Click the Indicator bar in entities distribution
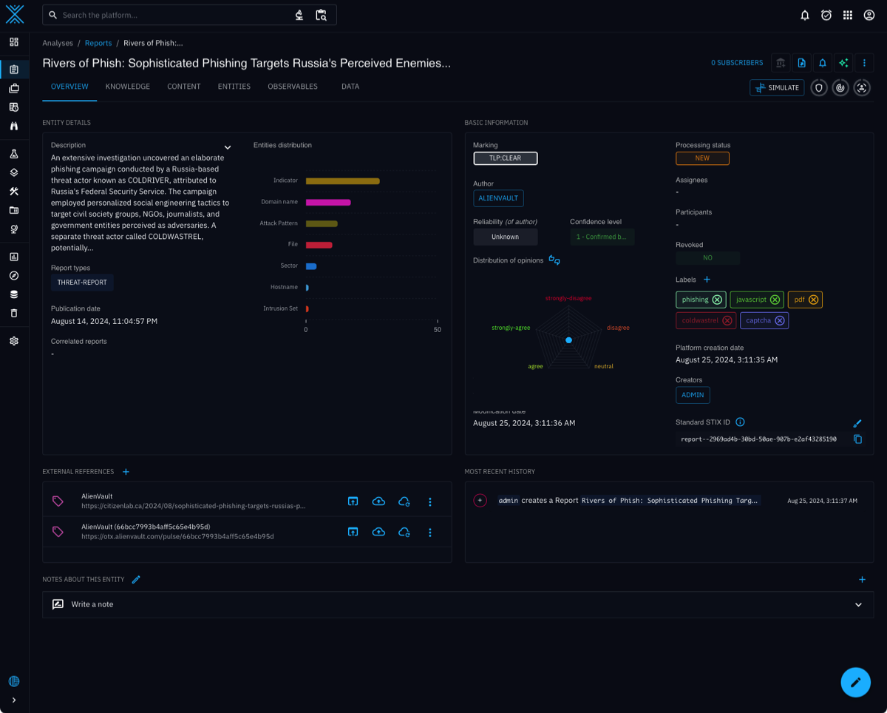887x713 pixels. 342,181
